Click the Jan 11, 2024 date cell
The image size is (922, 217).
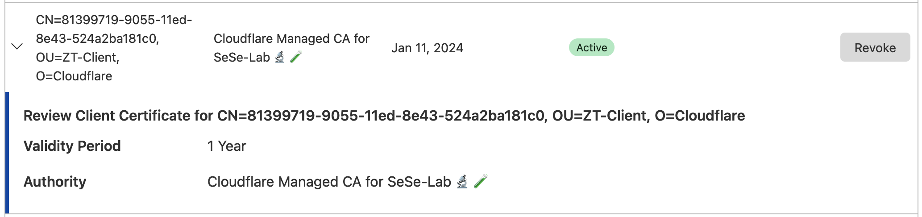[427, 48]
